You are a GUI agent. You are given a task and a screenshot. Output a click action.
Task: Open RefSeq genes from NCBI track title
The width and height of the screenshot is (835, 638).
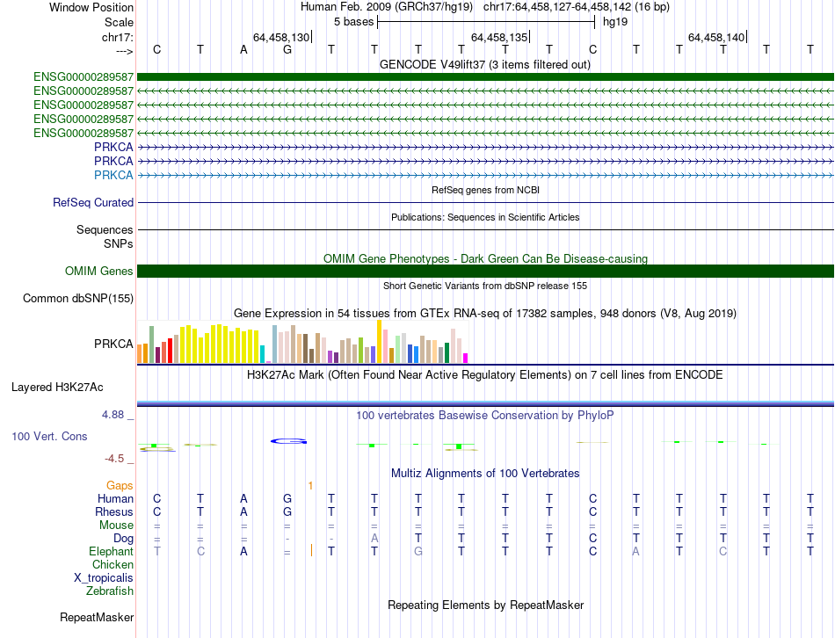click(485, 190)
